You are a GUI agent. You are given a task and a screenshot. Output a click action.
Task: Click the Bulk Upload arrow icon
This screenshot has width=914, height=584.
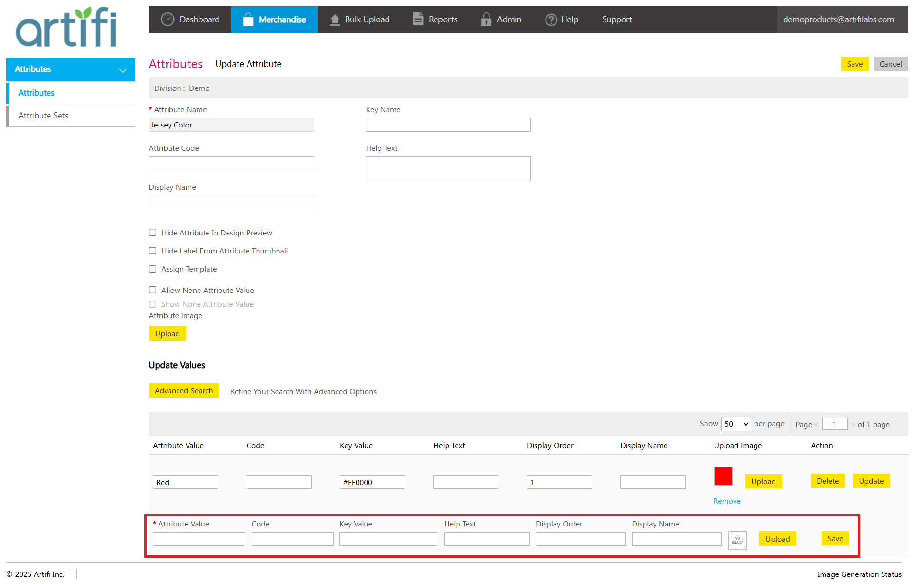coord(335,19)
